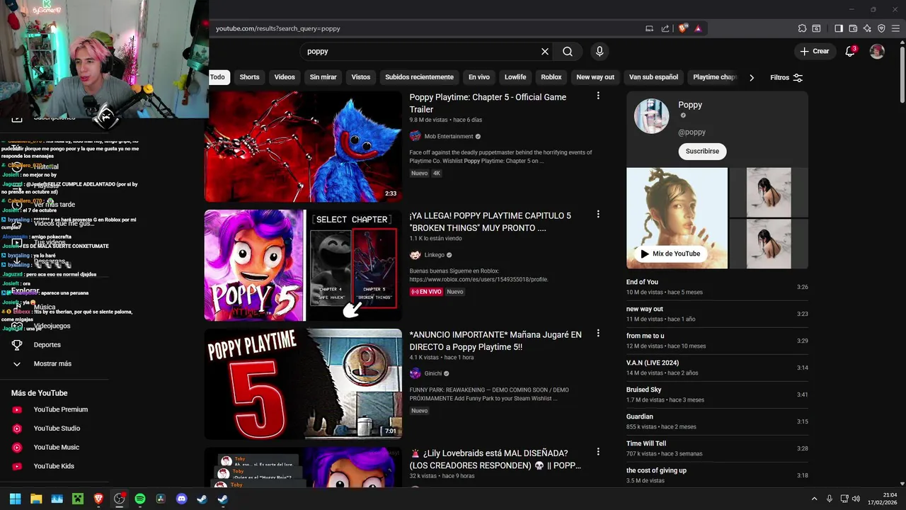Open YouTube Kids in sidebar

[52, 466]
